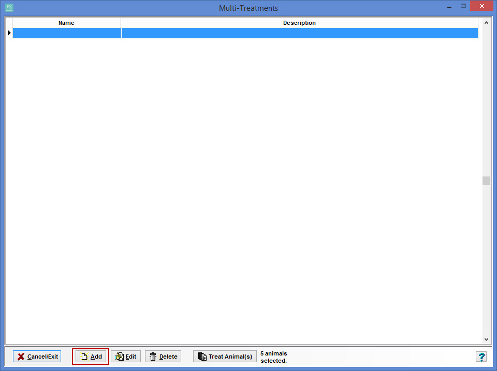Add a new multi-treatment
497x371 pixels.
(x=91, y=357)
